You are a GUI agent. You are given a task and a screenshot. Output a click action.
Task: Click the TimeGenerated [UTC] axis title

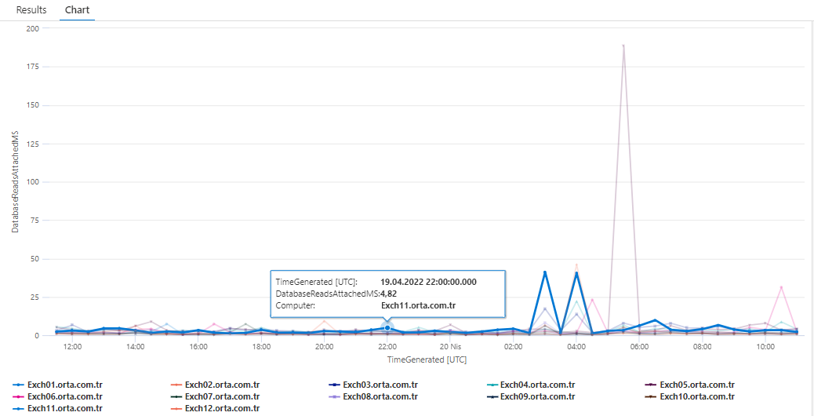pos(427,359)
